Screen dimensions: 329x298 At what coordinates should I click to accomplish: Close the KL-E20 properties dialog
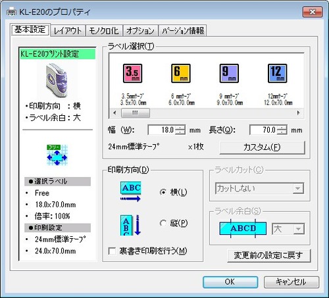coord(313,12)
